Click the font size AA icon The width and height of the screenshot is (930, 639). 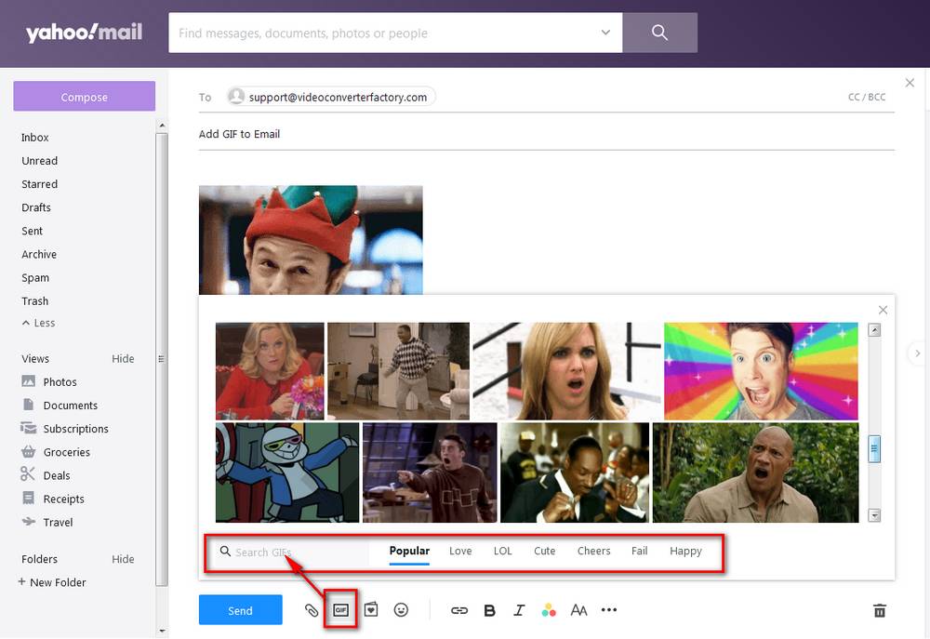578,610
